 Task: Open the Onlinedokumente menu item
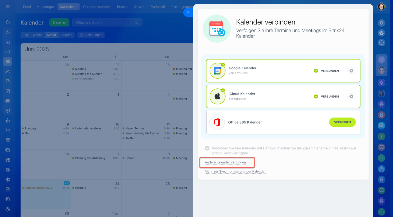(x=97, y=7)
